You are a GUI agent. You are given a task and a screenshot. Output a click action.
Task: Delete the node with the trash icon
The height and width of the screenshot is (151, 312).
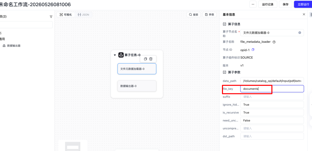pos(151,59)
